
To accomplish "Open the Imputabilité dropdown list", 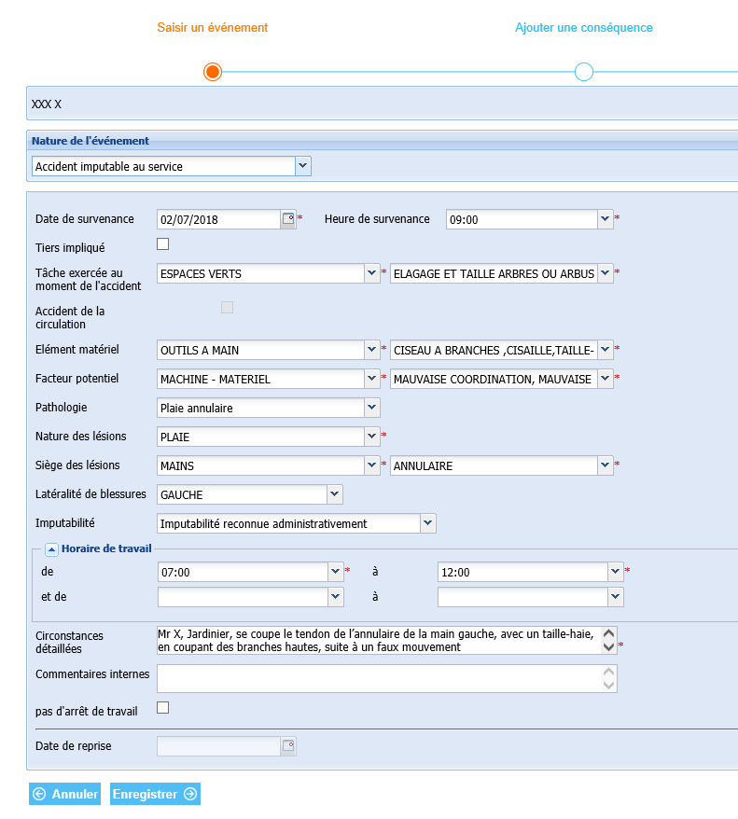I will pyautogui.click(x=428, y=523).
